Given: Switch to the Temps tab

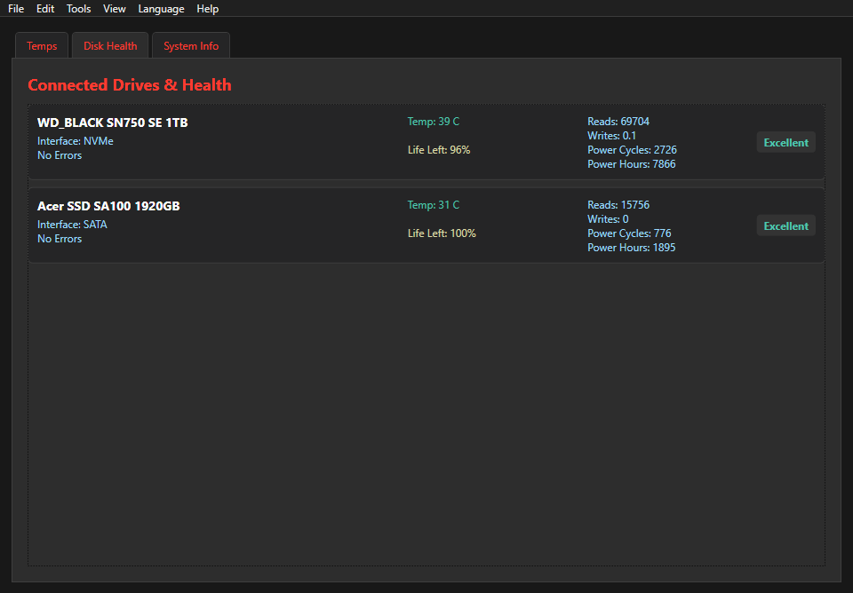Looking at the screenshot, I should 42,45.
